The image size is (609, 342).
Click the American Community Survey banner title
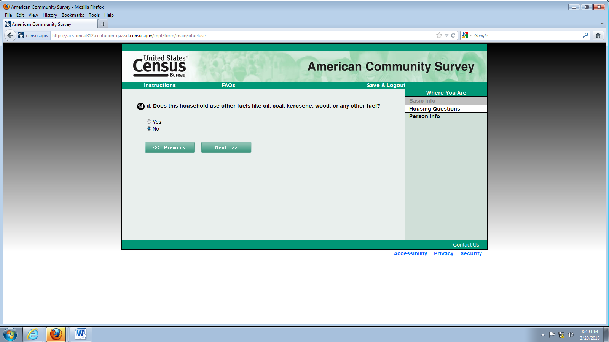tap(391, 66)
